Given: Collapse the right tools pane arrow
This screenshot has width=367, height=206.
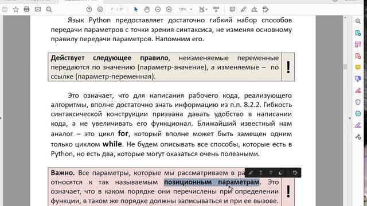Looking at the screenshot, I should pos(350,118).
